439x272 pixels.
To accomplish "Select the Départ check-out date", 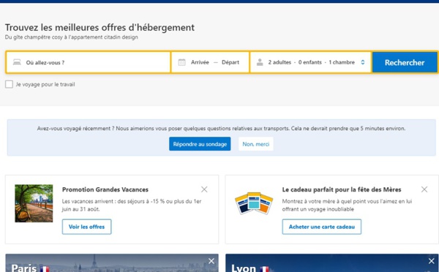I will (230, 62).
